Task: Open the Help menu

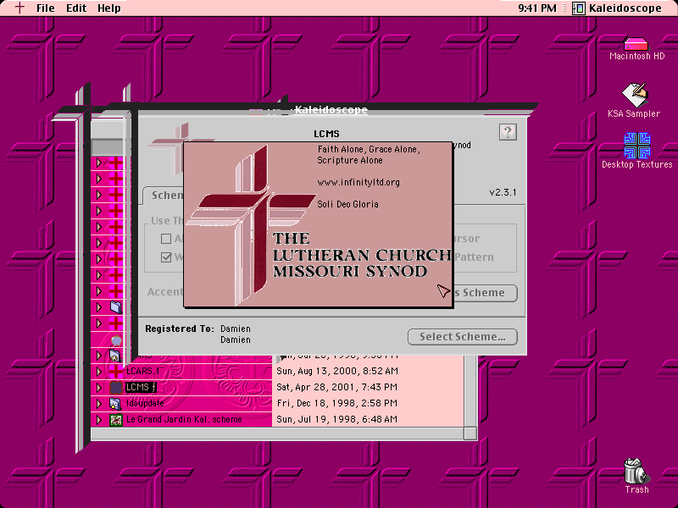Action: coord(109,8)
